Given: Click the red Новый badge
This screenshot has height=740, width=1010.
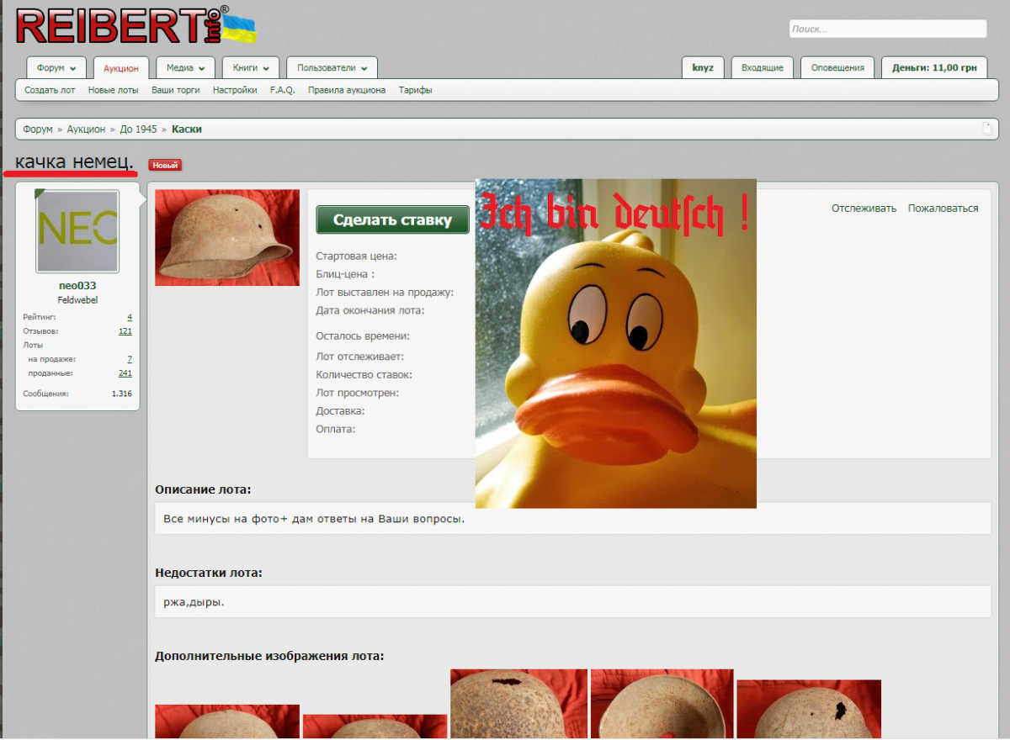Looking at the screenshot, I should pos(165,165).
